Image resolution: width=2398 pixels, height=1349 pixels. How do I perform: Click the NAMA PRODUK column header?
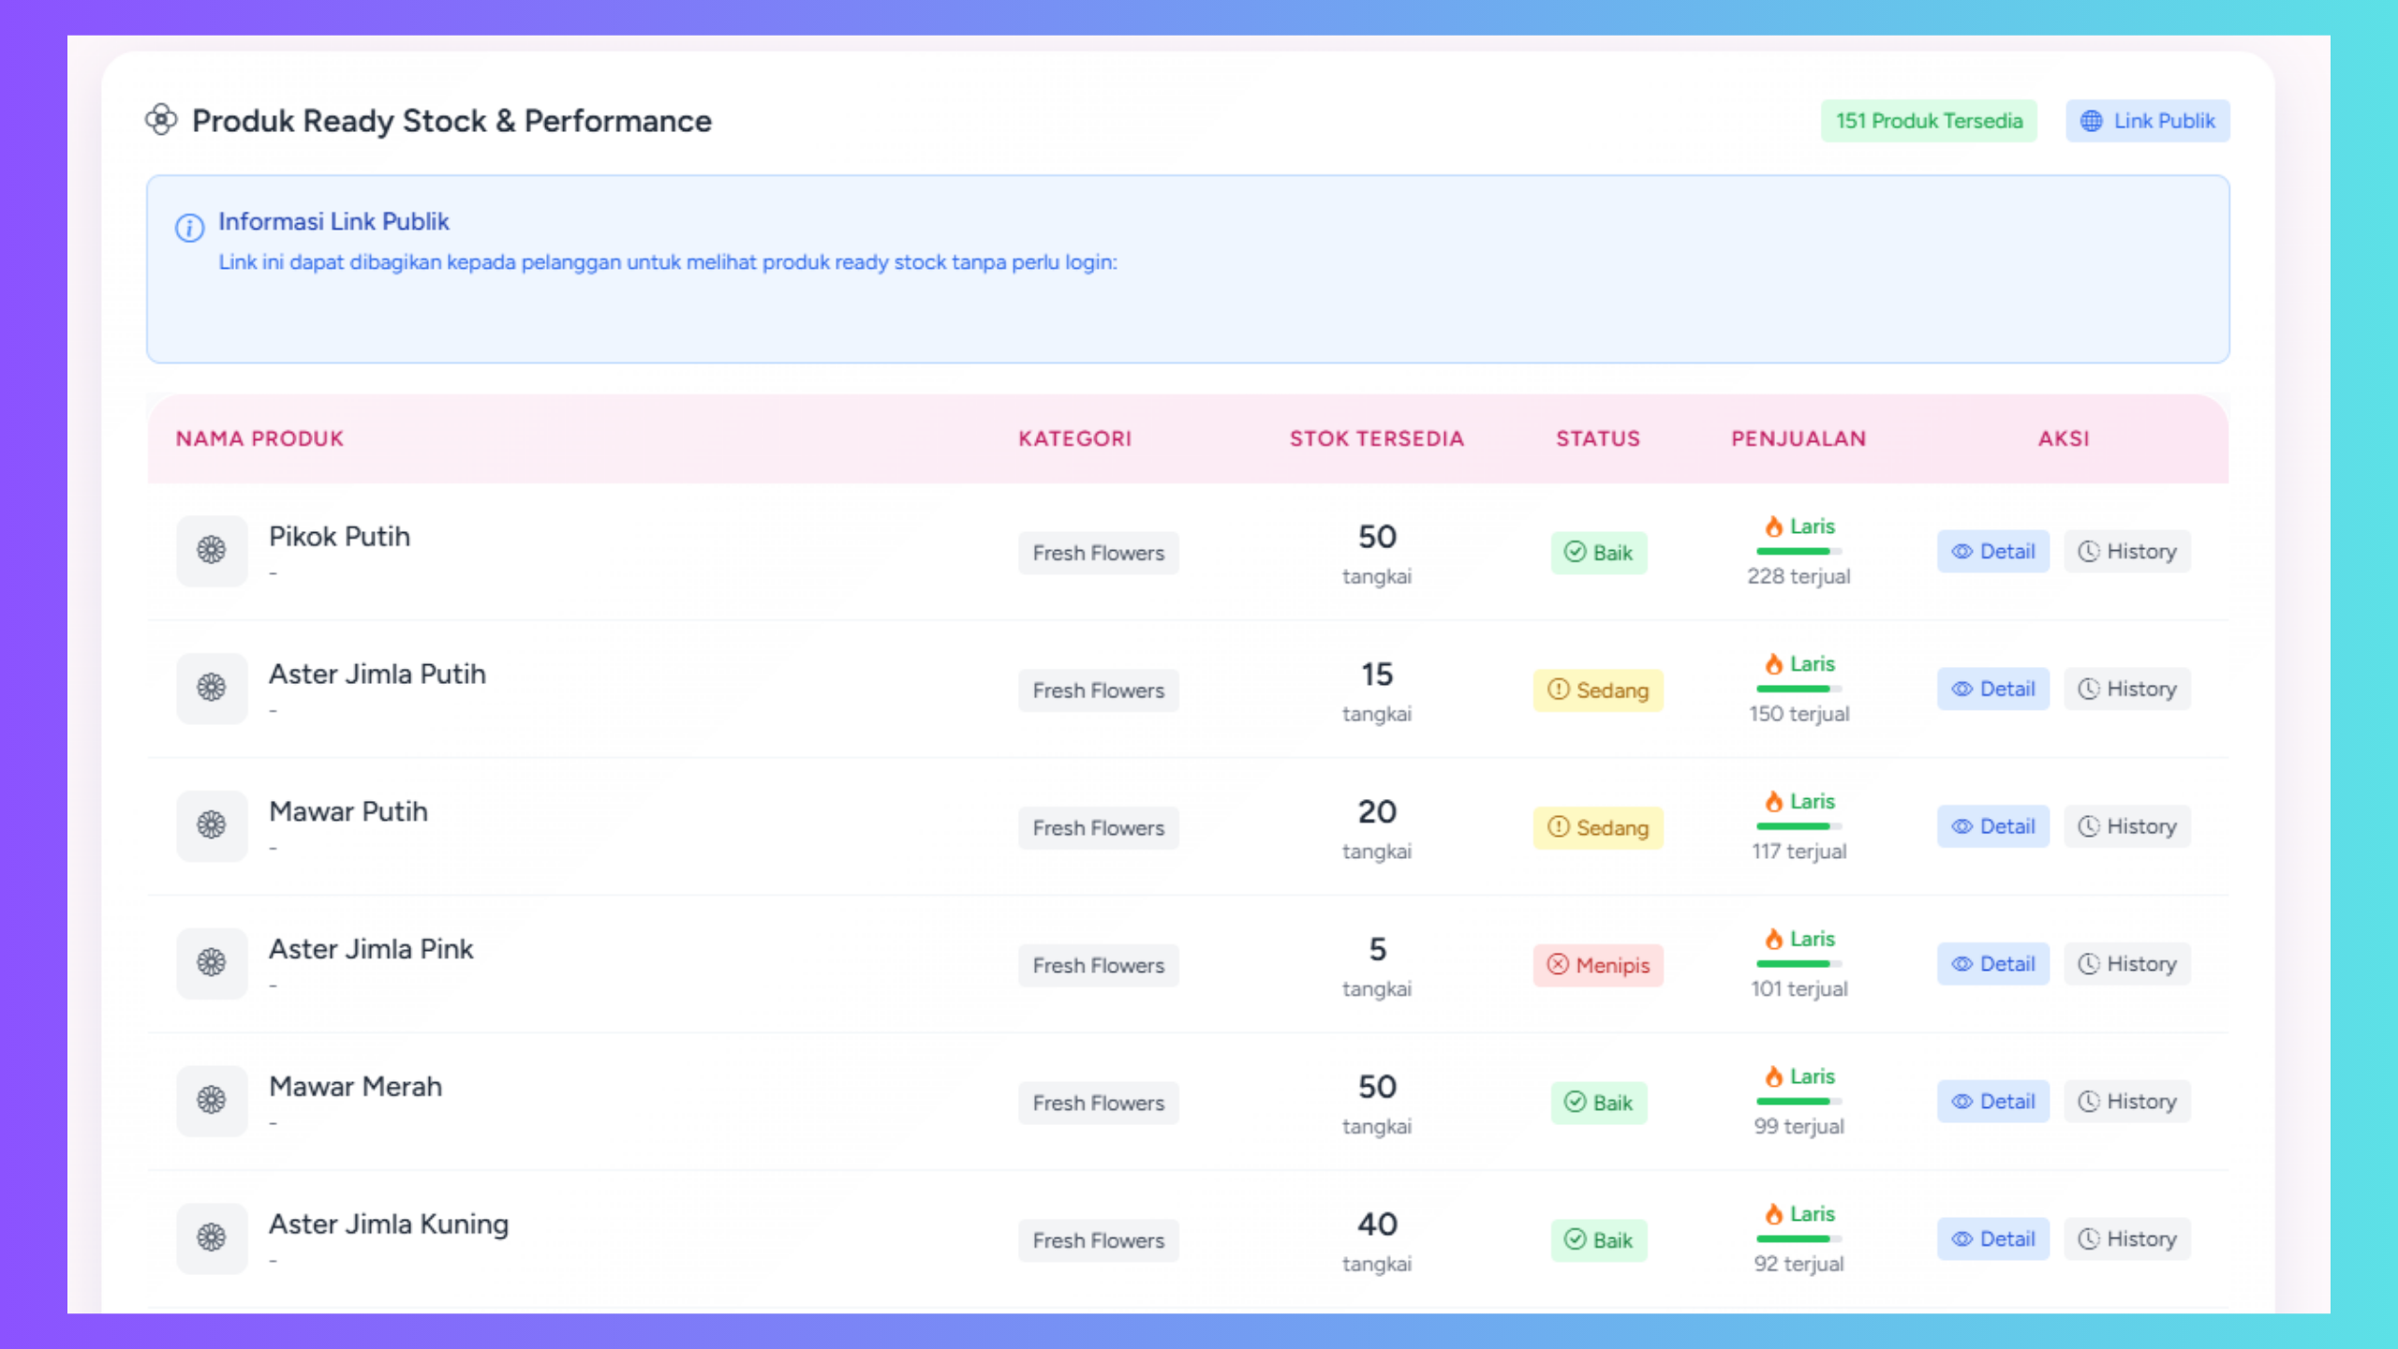(x=259, y=438)
